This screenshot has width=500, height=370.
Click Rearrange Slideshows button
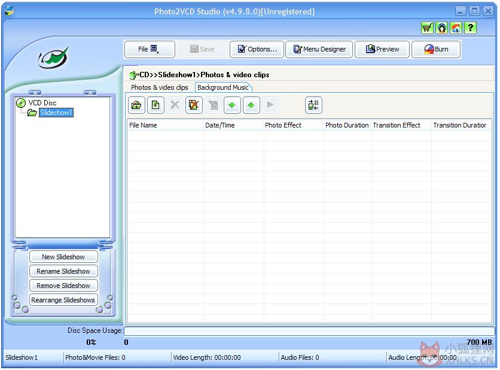[x=63, y=300]
